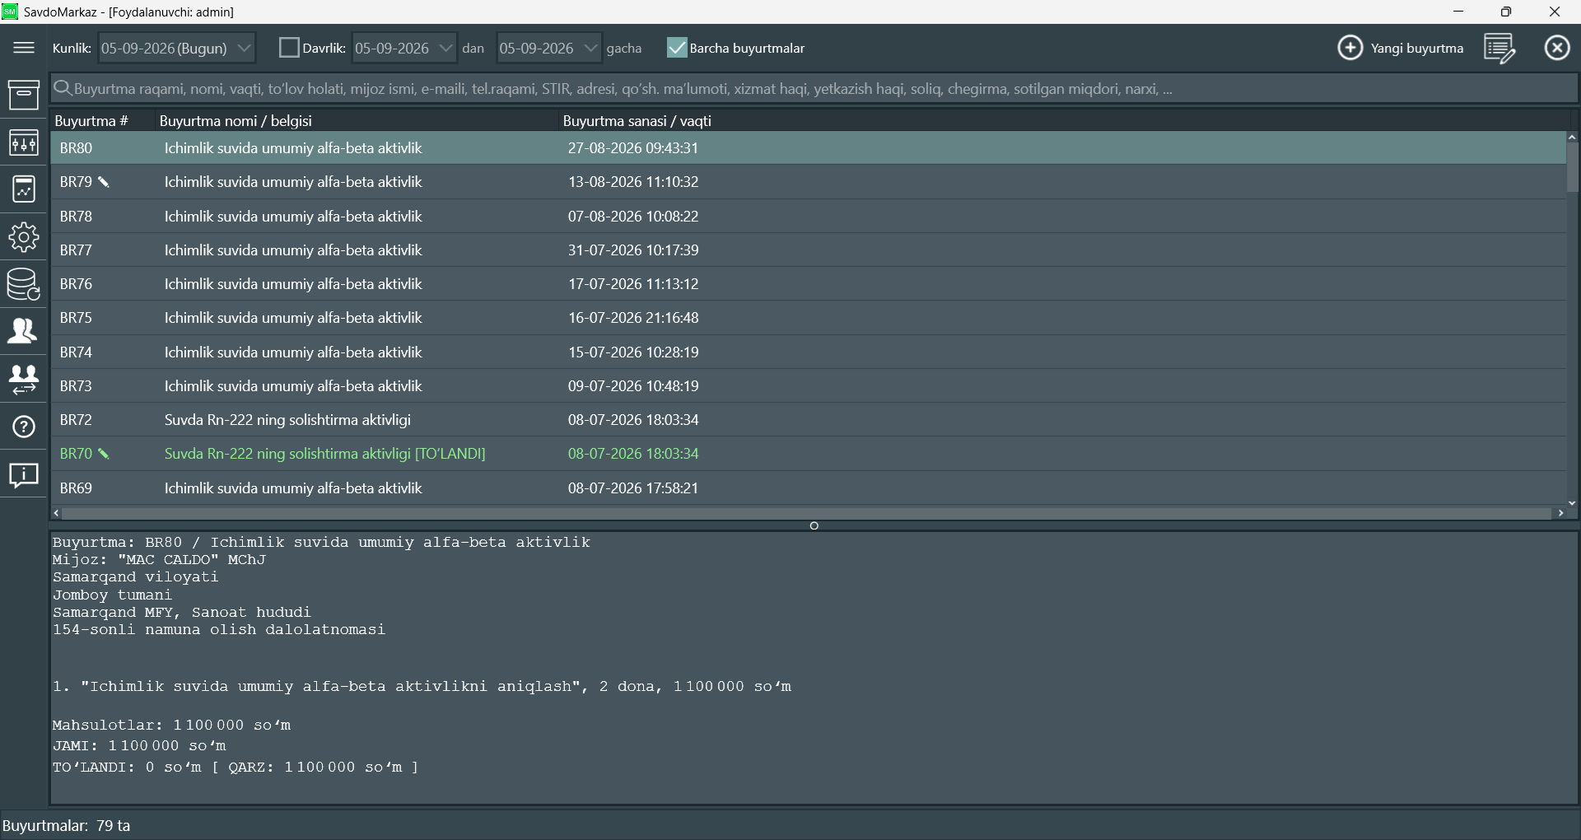Viewport: 1581px width, 840px height.
Task: Click date 16-07-2026 21:16:48
Action: (x=632, y=318)
